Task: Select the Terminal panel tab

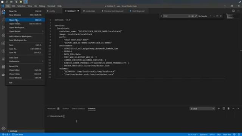Action: coord(92,108)
